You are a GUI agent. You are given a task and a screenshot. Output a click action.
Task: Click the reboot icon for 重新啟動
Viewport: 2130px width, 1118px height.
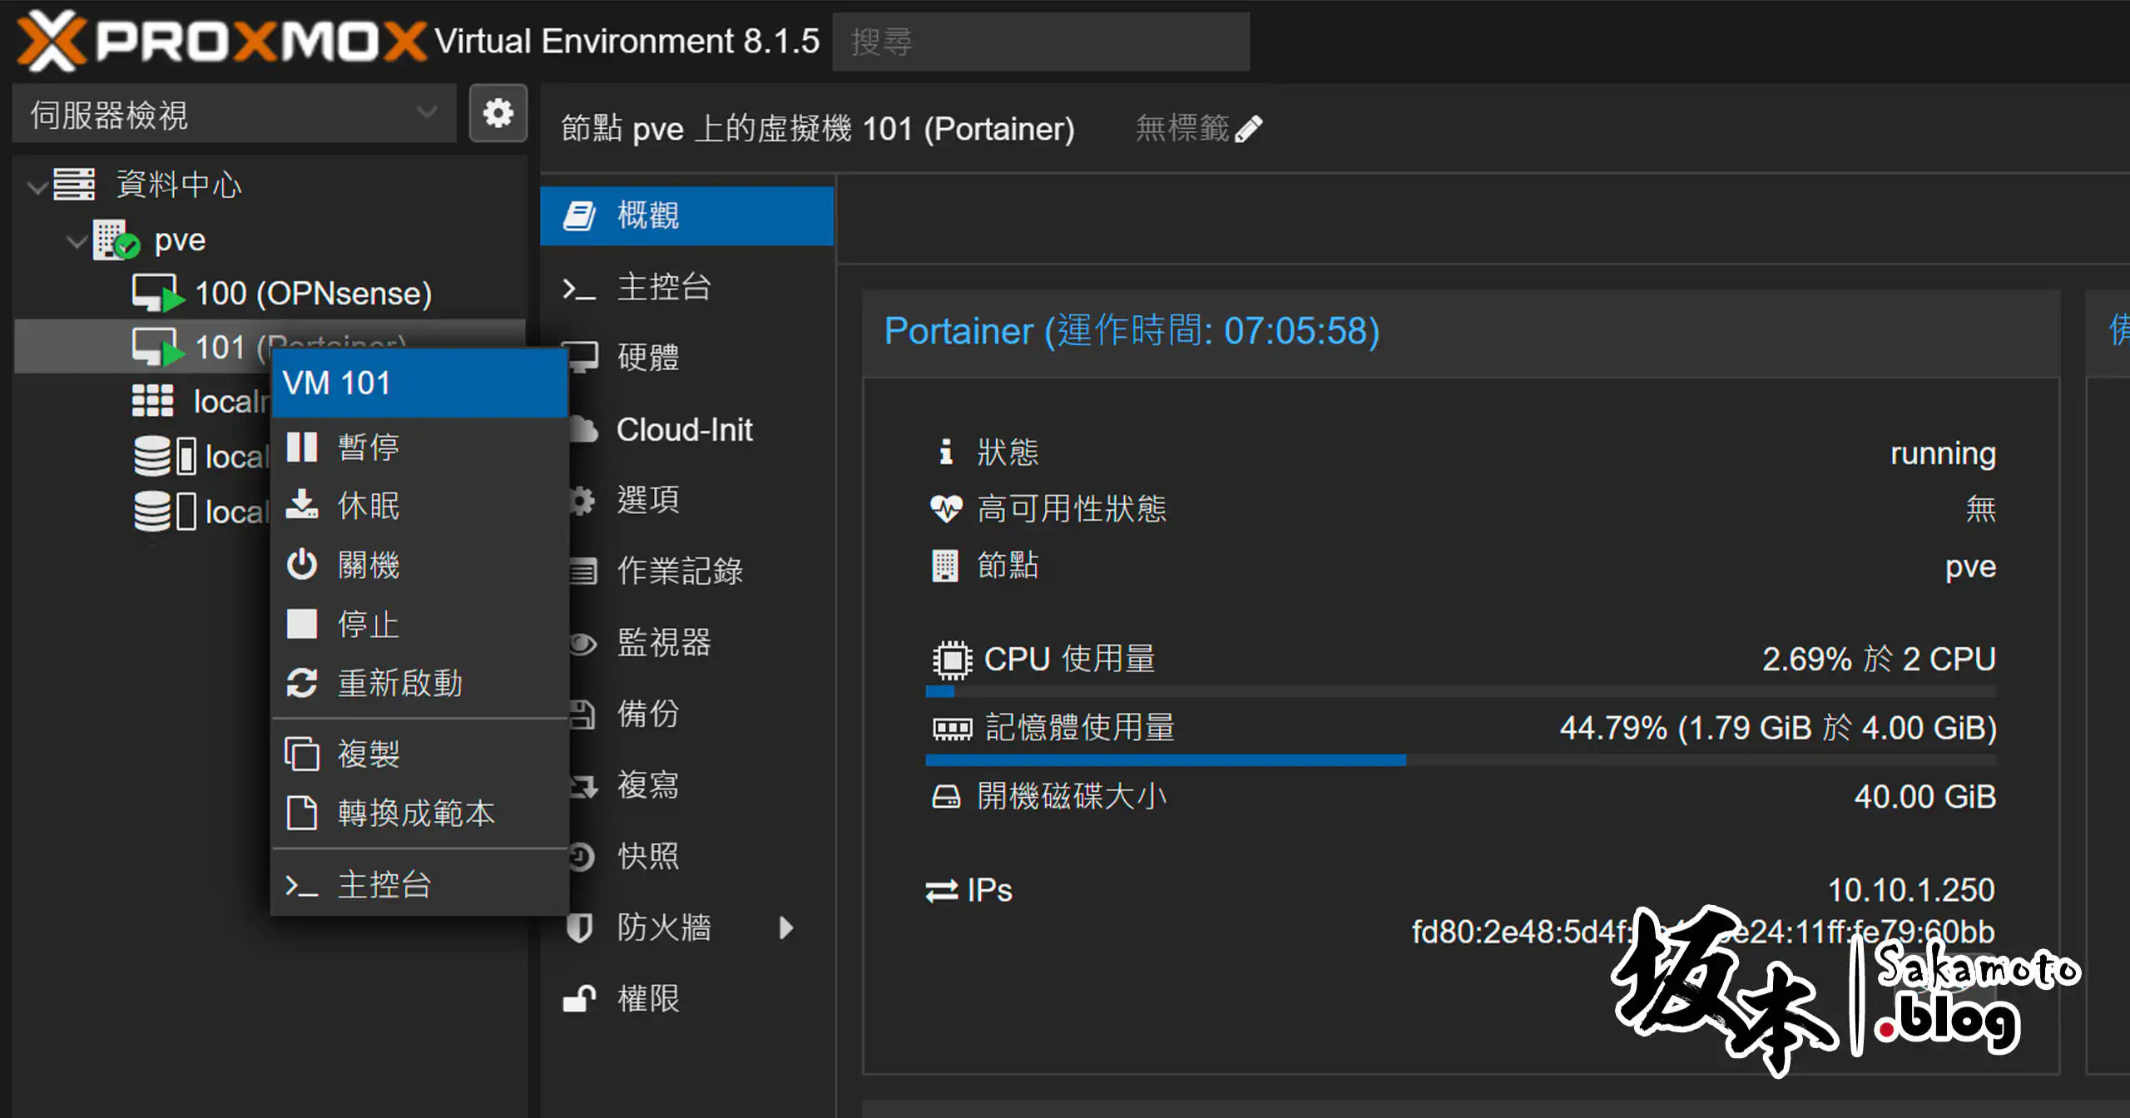(302, 683)
